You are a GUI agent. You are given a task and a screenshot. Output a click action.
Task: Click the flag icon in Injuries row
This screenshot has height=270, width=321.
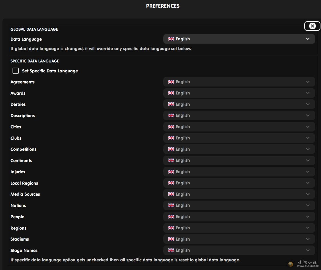tap(171, 171)
